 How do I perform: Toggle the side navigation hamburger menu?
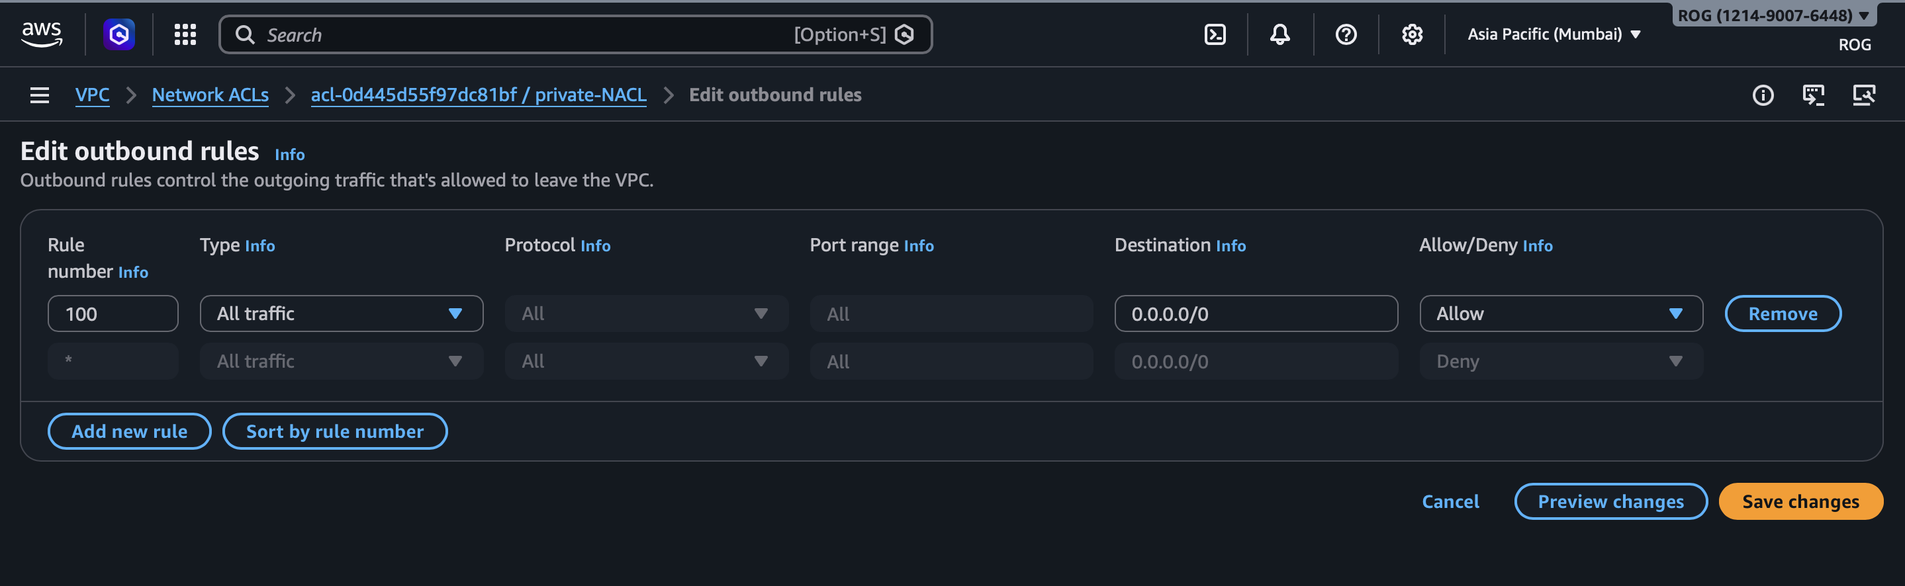(x=39, y=95)
